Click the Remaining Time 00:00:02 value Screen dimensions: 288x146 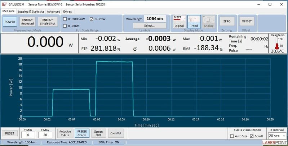[x=259, y=39]
